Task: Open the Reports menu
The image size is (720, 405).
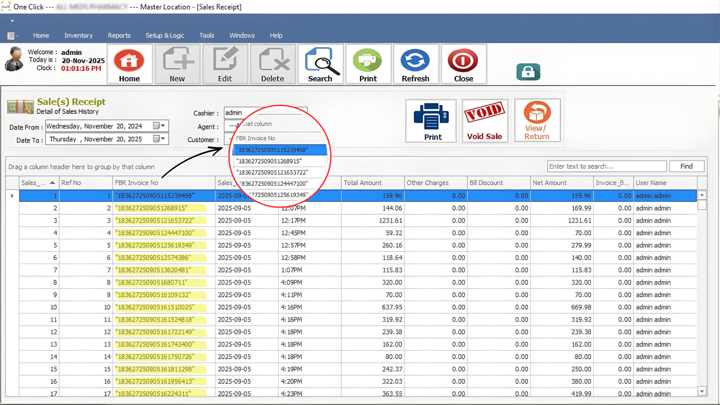Action: [119, 35]
